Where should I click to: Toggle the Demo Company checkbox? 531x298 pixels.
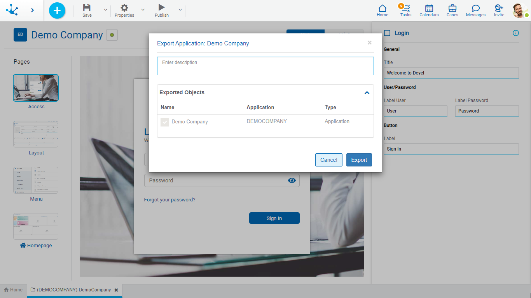click(165, 122)
